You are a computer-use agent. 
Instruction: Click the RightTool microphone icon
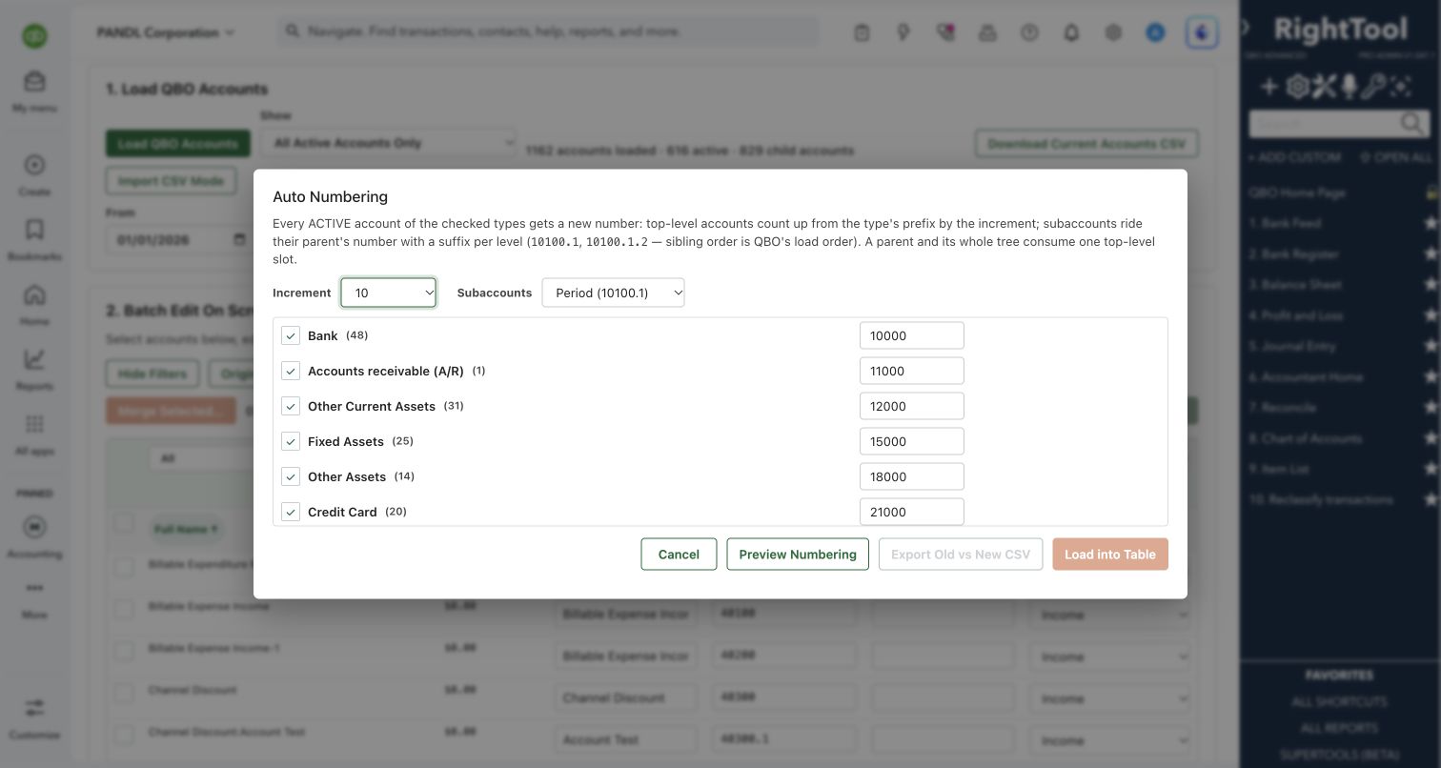pyautogui.click(x=1349, y=87)
